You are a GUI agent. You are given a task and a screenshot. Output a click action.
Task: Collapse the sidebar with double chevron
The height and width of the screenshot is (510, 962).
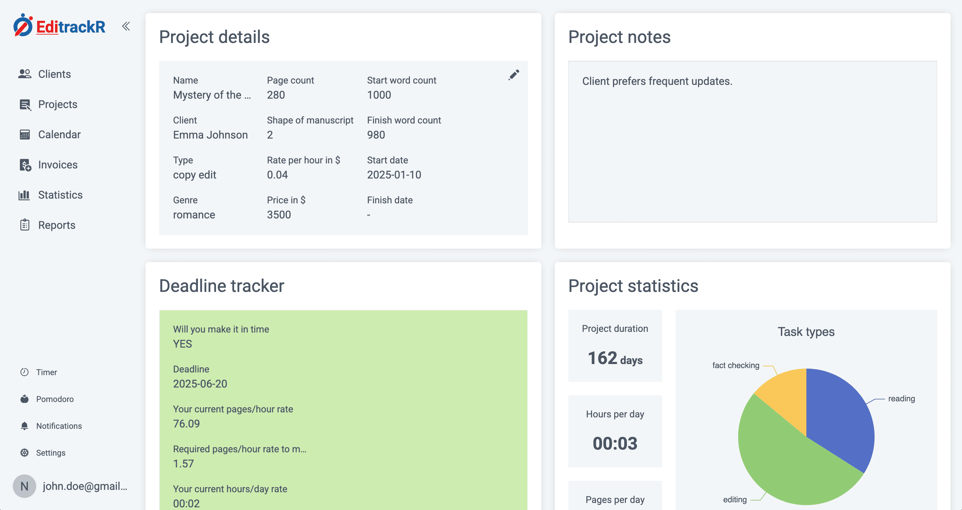(126, 26)
